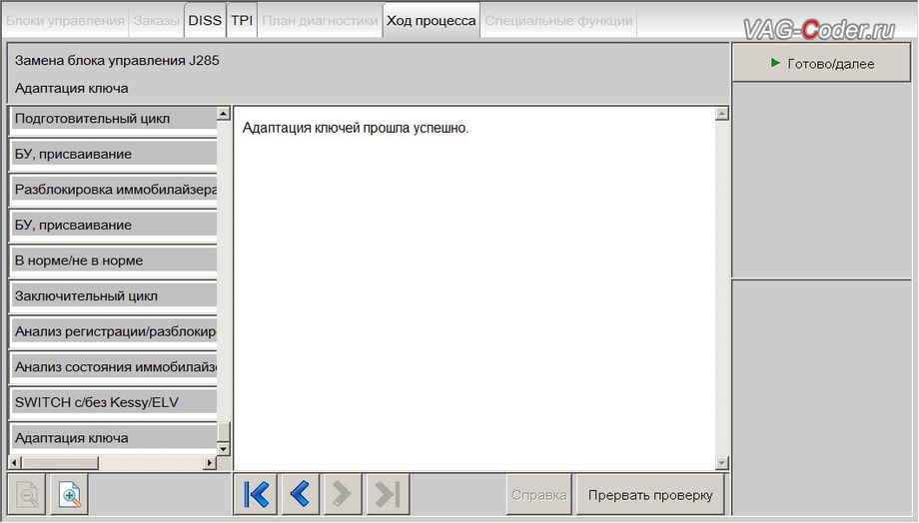Select the first БУ, присваивание step
This screenshot has height=523, width=919.
(114, 154)
